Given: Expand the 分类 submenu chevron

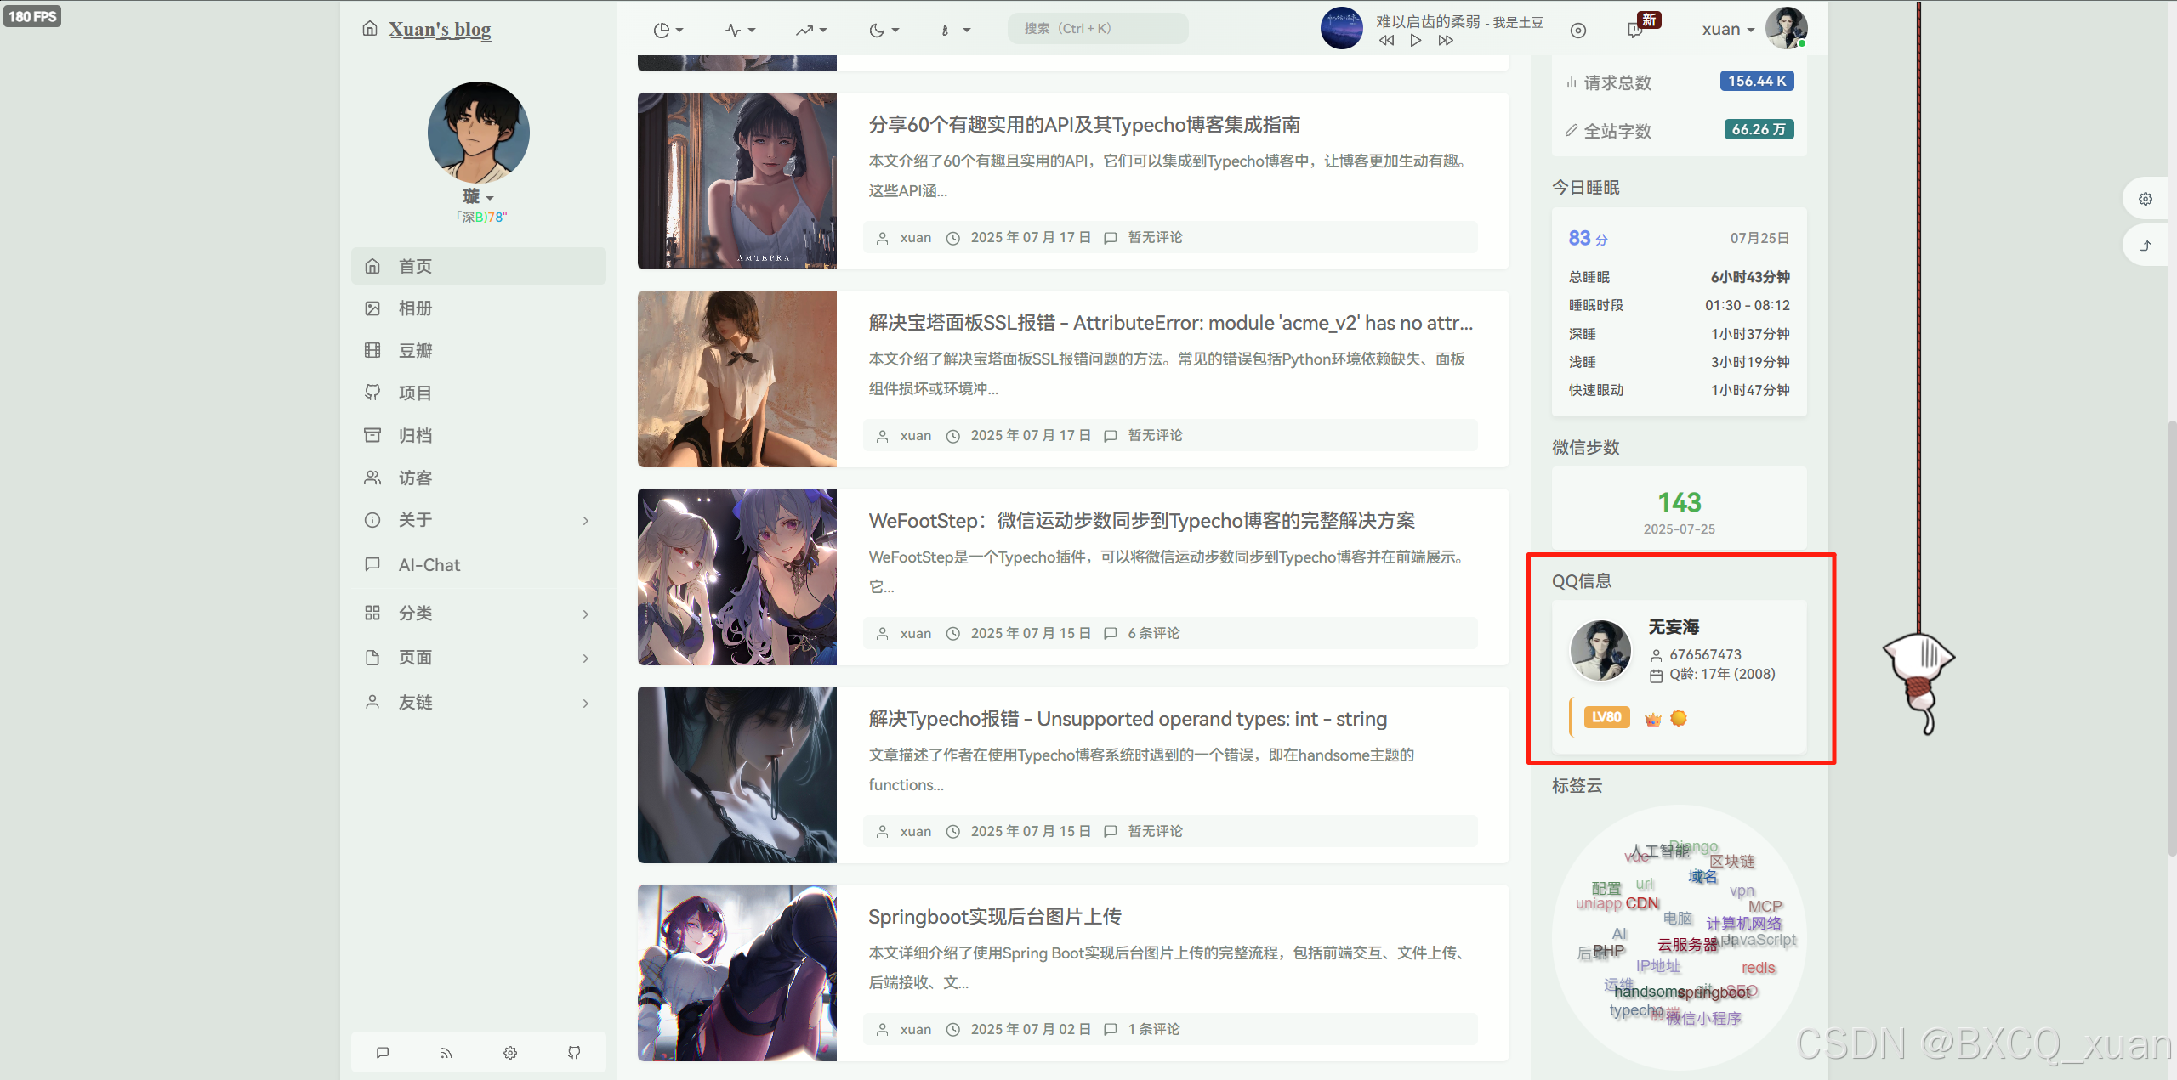Looking at the screenshot, I should (586, 614).
